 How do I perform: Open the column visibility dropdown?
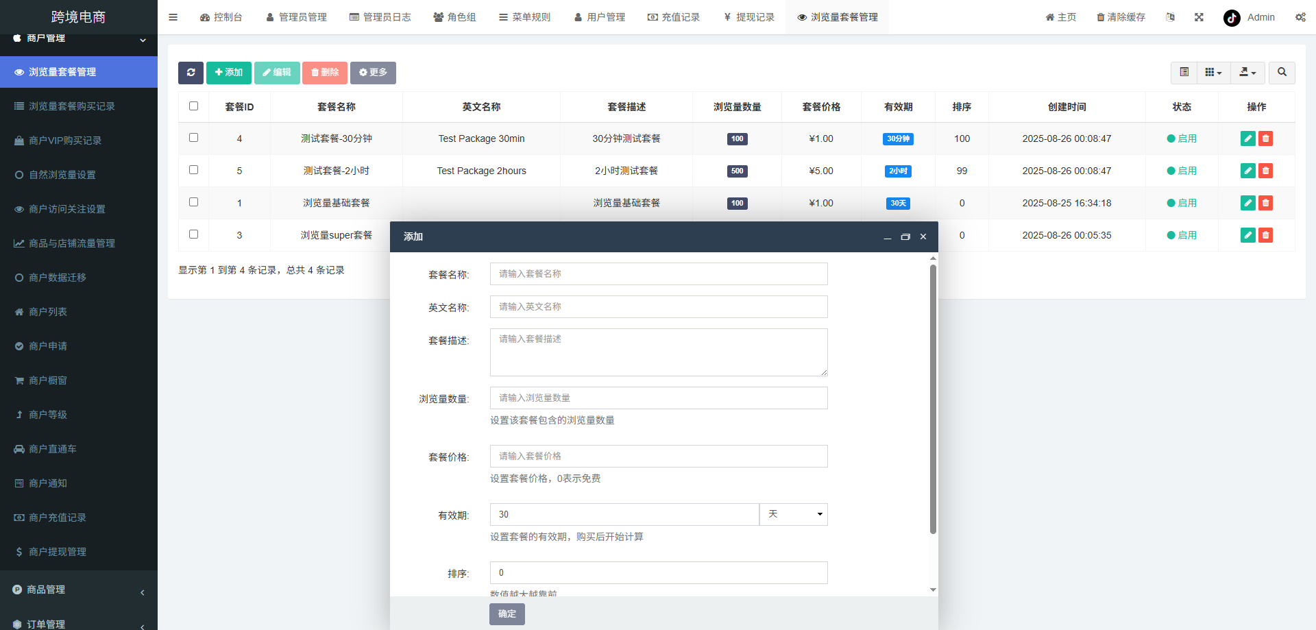(1213, 72)
